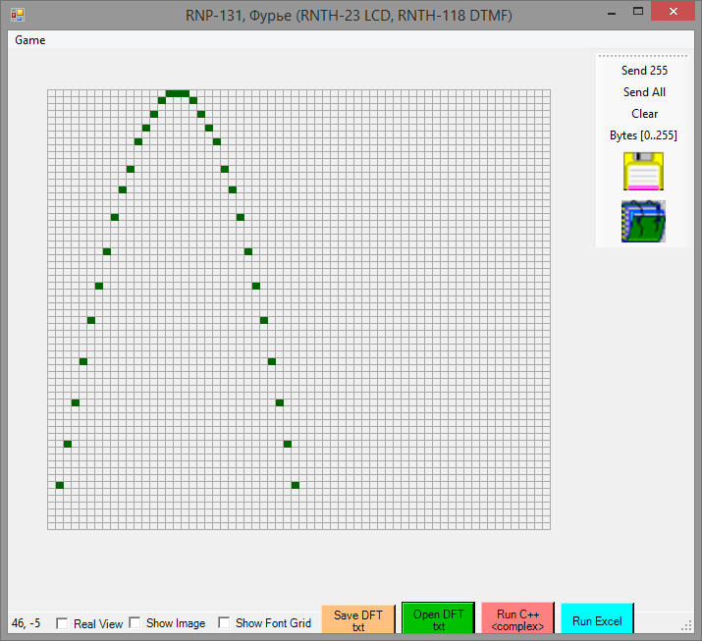Viewport: 702px width, 641px height.
Task: Maximize the RNP-131 window
Action: pyautogui.click(x=638, y=12)
